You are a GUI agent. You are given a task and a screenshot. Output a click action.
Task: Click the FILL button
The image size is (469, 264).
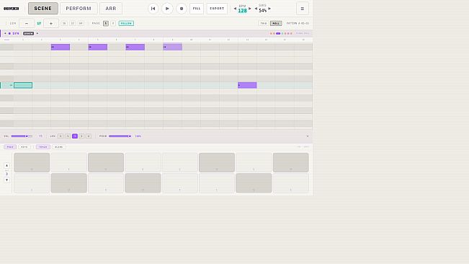[x=197, y=9]
